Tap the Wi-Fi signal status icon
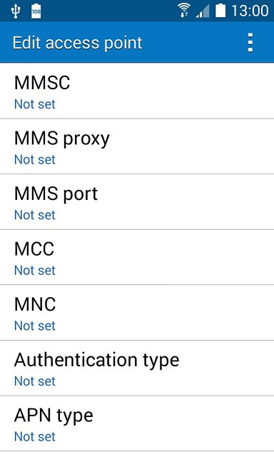Image resolution: width=274 pixels, height=457 pixels. coord(184,11)
